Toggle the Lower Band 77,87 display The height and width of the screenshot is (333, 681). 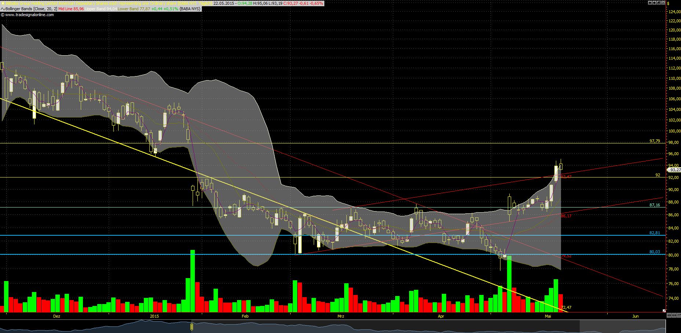[x=135, y=9]
